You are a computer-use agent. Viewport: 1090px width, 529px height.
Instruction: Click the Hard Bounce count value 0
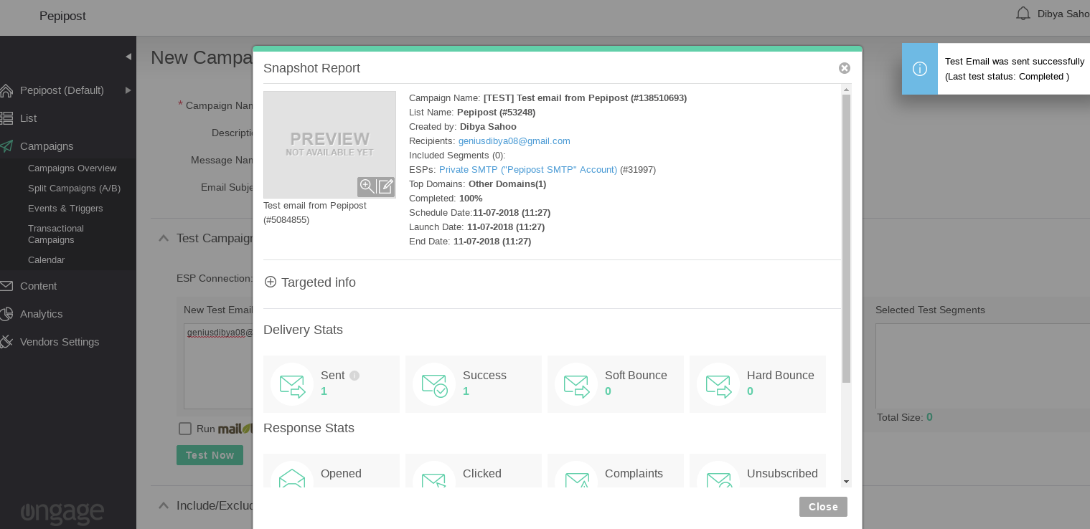pos(750,391)
